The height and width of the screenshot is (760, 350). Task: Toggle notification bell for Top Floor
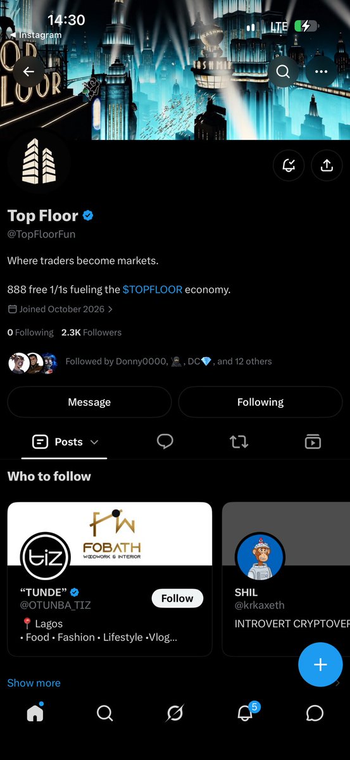pyautogui.click(x=289, y=165)
